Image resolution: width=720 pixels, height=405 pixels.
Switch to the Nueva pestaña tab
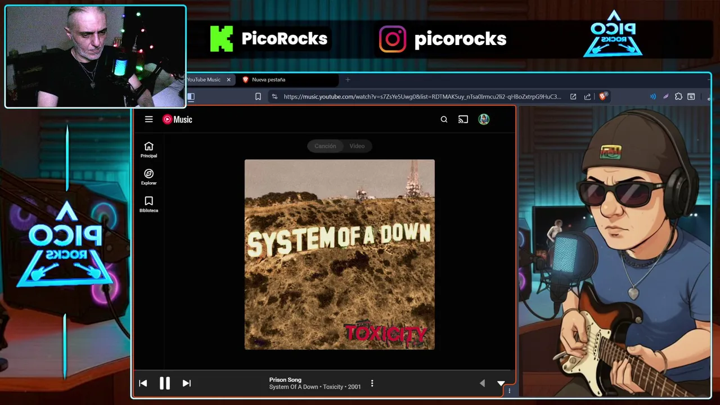pyautogui.click(x=287, y=80)
